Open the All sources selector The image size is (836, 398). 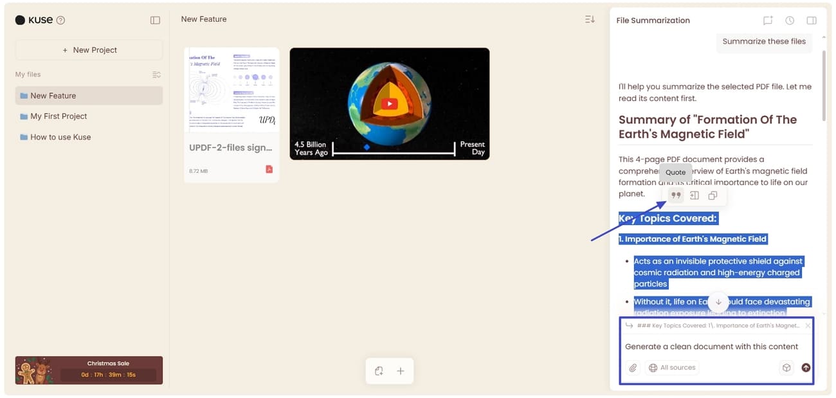[672, 368]
